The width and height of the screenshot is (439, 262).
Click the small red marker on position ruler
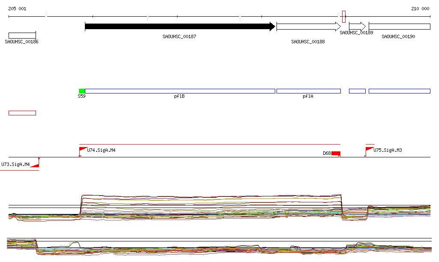click(x=344, y=17)
